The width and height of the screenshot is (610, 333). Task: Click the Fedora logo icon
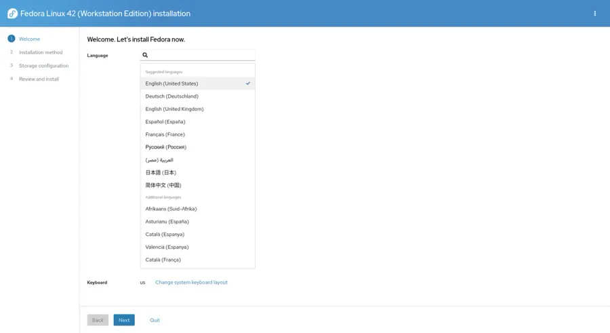click(x=12, y=14)
